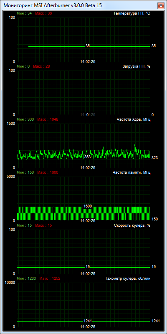Select the 'Скорость кулера, %' graph label
The width and height of the screenshot is (167, 334).
(x=132, y=225)
